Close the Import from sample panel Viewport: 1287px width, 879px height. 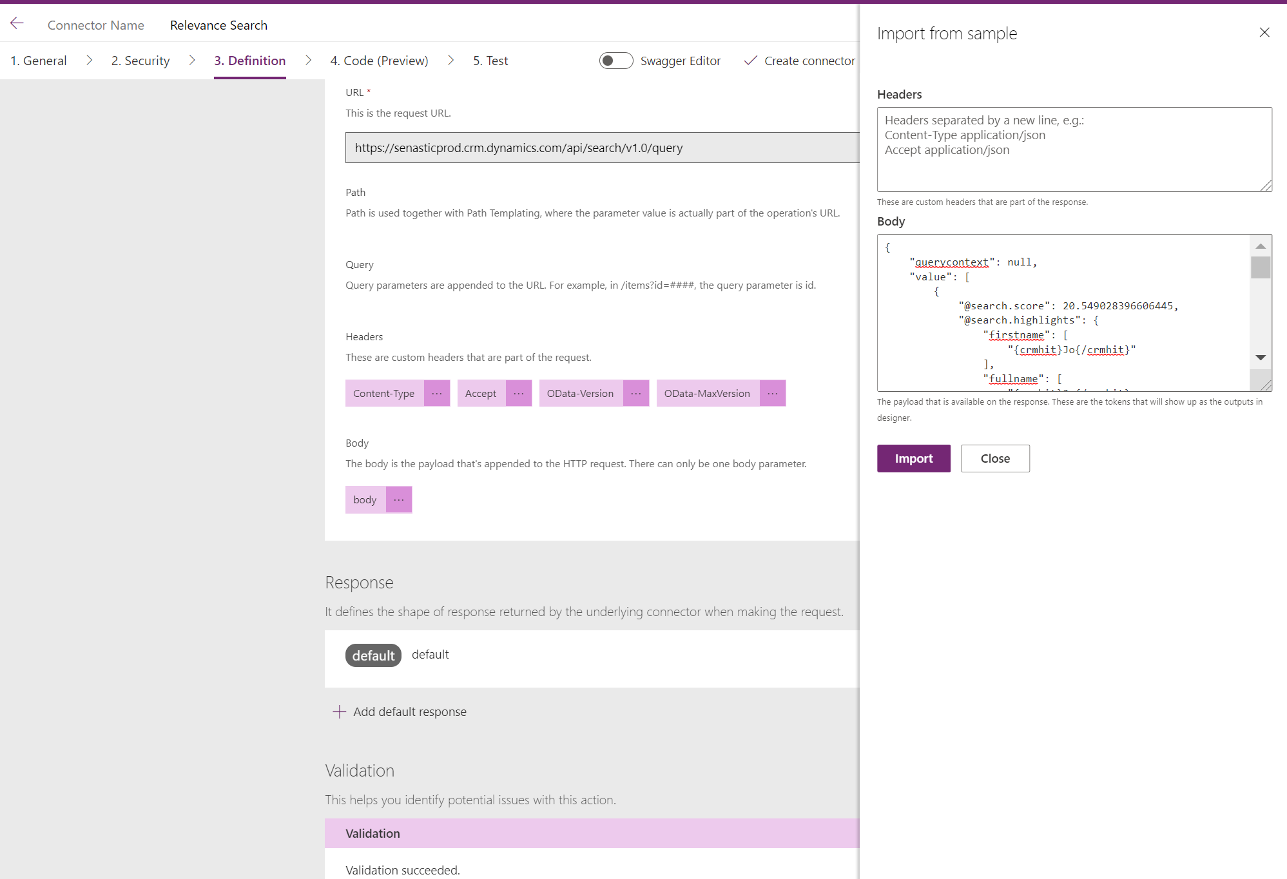[1264, 33]
